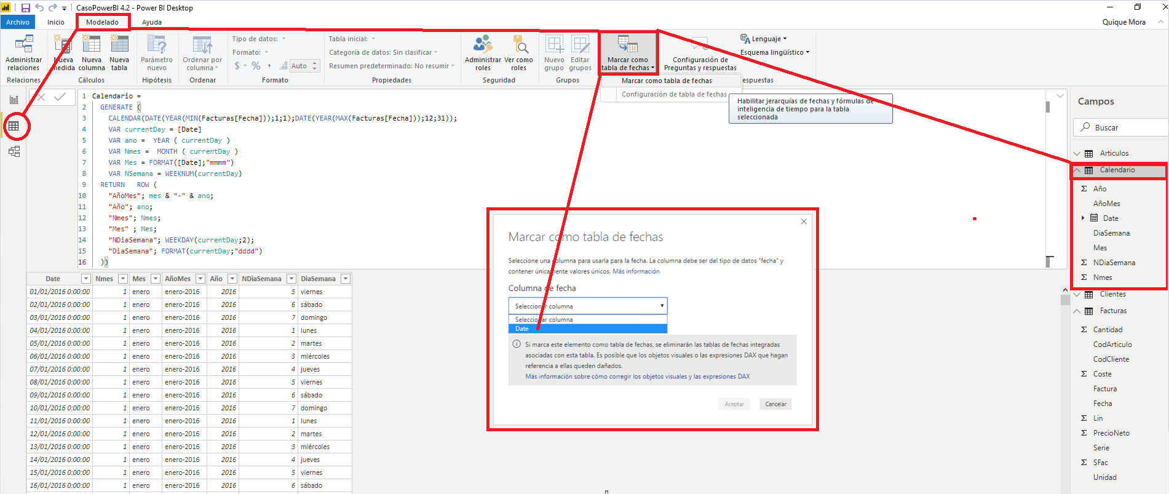Switch to Data view in left sidebar
The image size is (1169, 494).
(14, 126)
